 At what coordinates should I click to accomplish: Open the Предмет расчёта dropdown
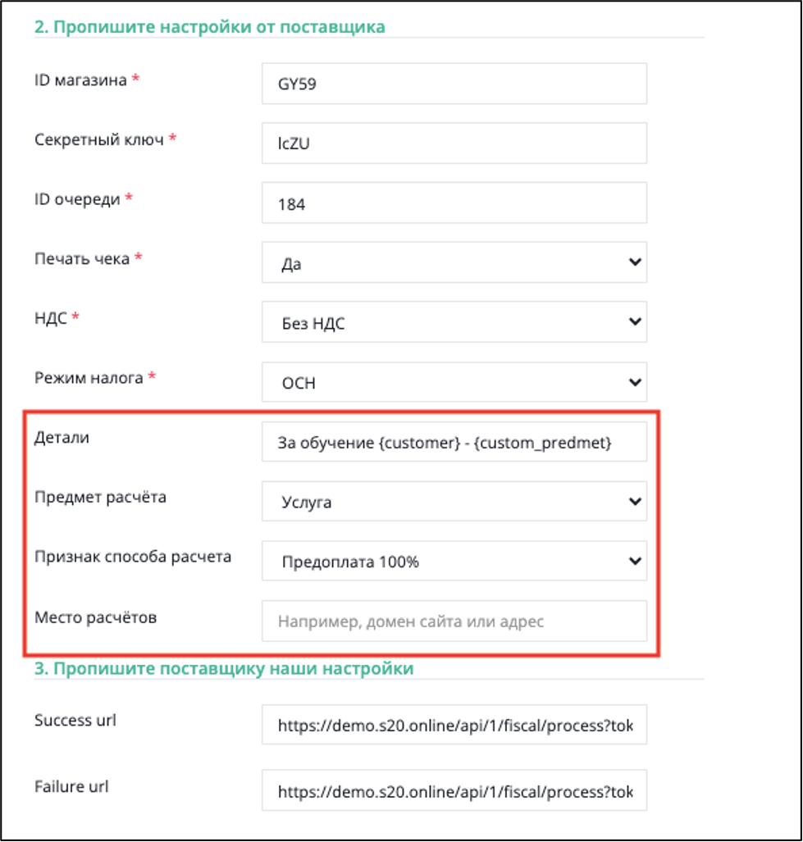pos(454,502)
